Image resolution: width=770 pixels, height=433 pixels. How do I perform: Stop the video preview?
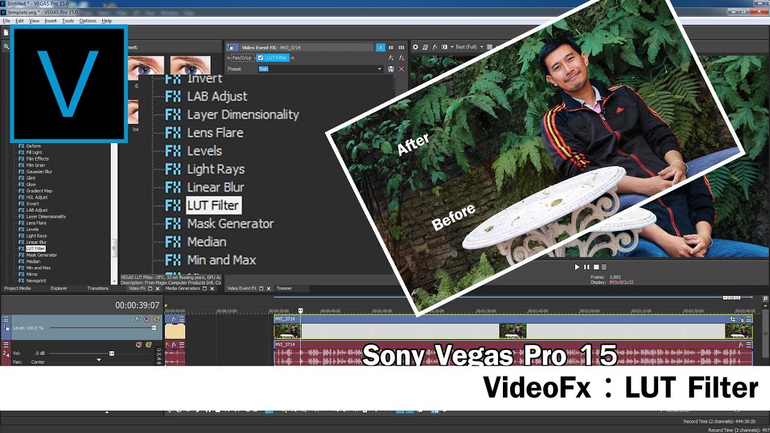pos(596,267)
